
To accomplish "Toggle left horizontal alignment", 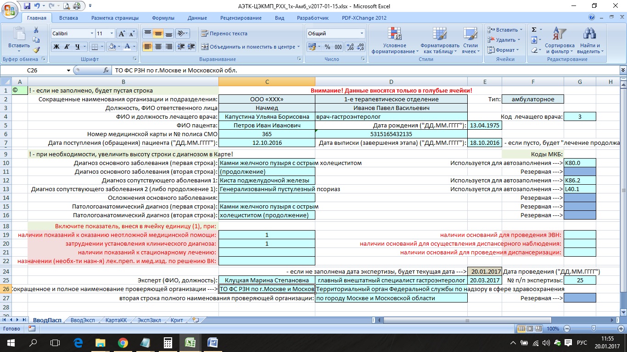I will pos(147,47).
